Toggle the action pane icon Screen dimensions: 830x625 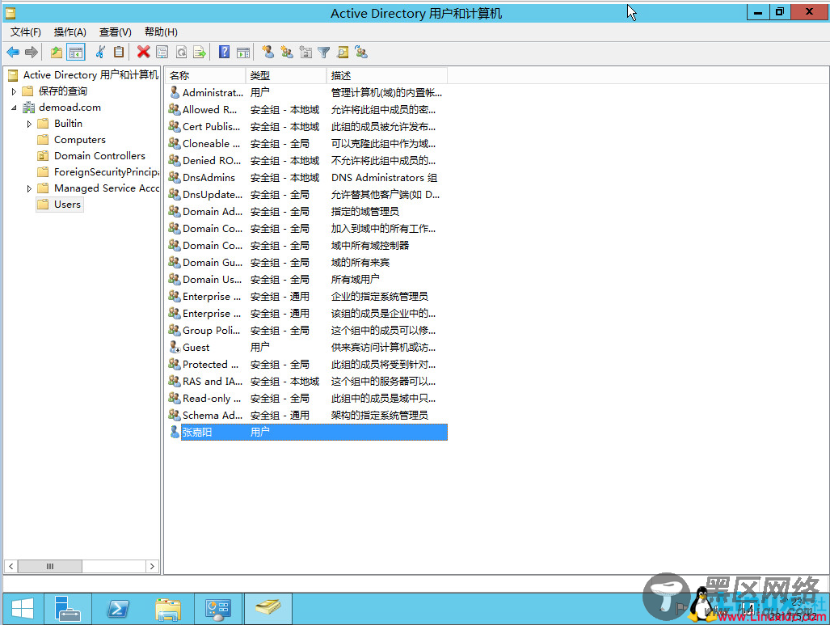(x=243, y=52)
